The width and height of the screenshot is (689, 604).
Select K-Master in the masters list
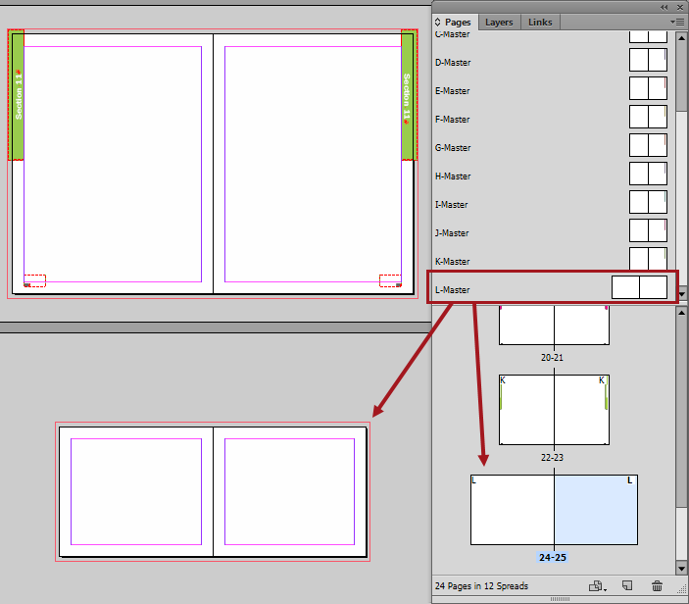point(452,262)
